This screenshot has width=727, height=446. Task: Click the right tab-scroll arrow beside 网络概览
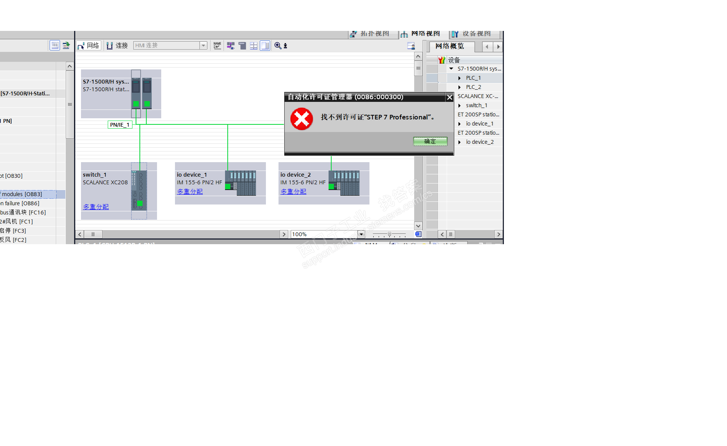point(498,47)
